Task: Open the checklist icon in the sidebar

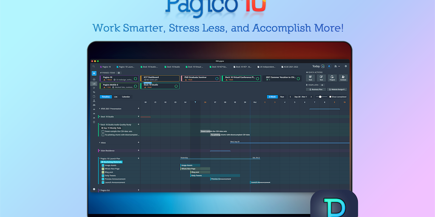Action: tap(94, 88)
